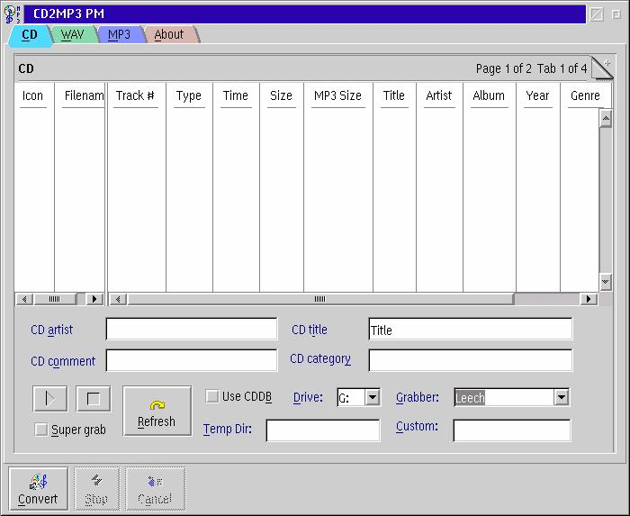Open the MP3 tab
630x516 pixels.
click(120, 34)
